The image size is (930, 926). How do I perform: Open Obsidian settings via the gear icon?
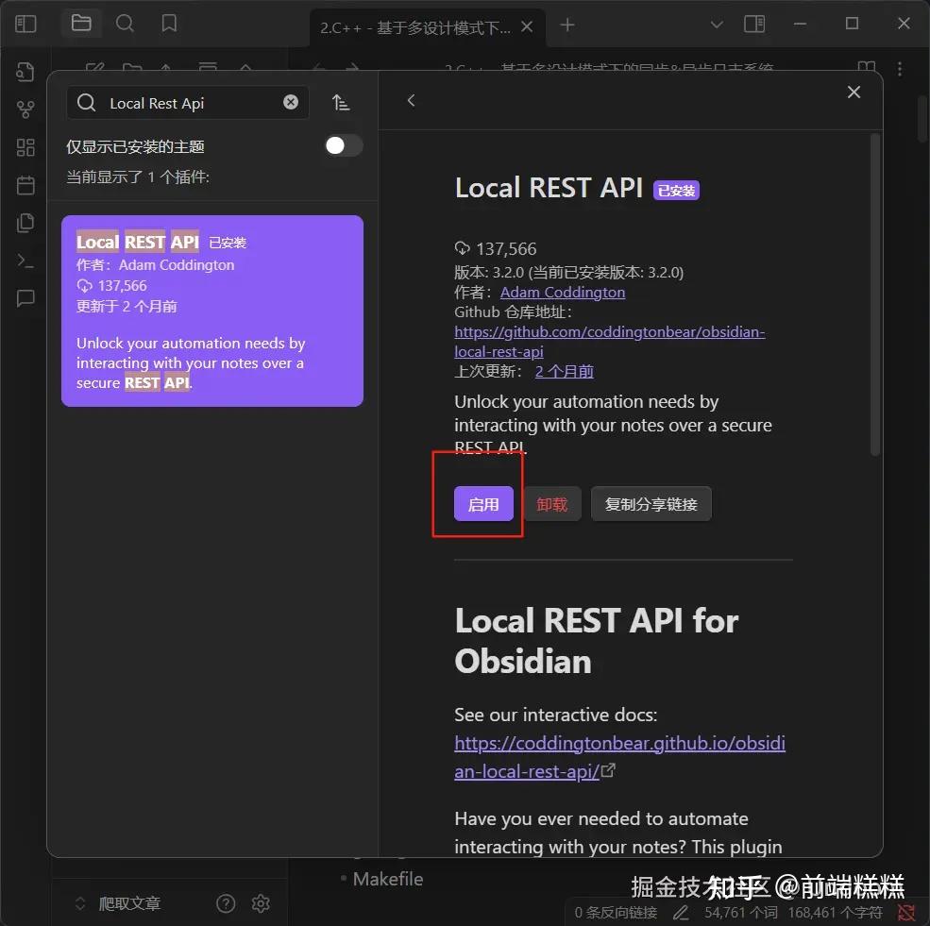[261, 903]
